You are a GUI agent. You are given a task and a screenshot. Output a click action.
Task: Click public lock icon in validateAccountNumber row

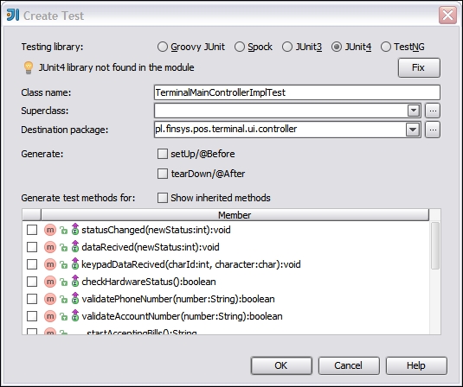63,317
